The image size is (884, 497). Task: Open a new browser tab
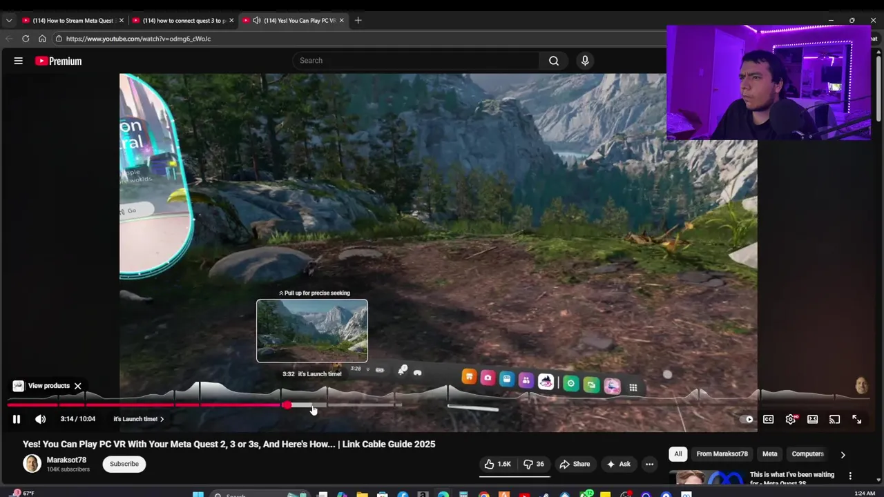(358, 21)
